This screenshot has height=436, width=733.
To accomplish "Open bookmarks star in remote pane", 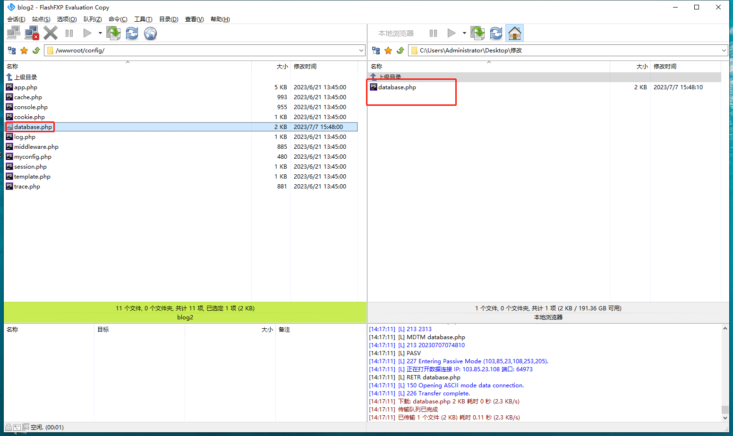I will click(x=24, y=51).
